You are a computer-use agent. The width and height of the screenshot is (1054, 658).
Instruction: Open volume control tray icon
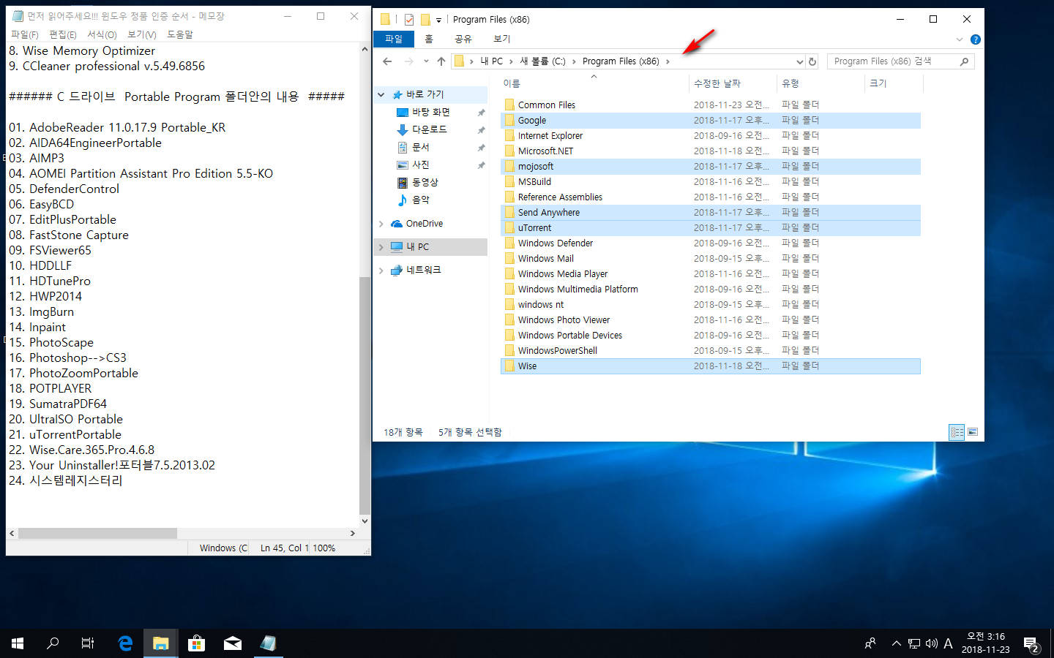pyautogui.click(x=932, y=644)
